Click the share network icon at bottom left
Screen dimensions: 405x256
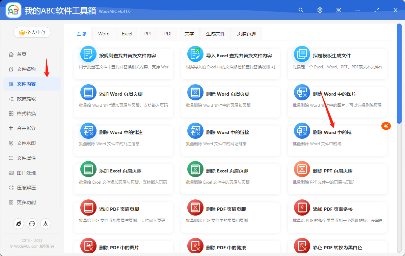46,224
